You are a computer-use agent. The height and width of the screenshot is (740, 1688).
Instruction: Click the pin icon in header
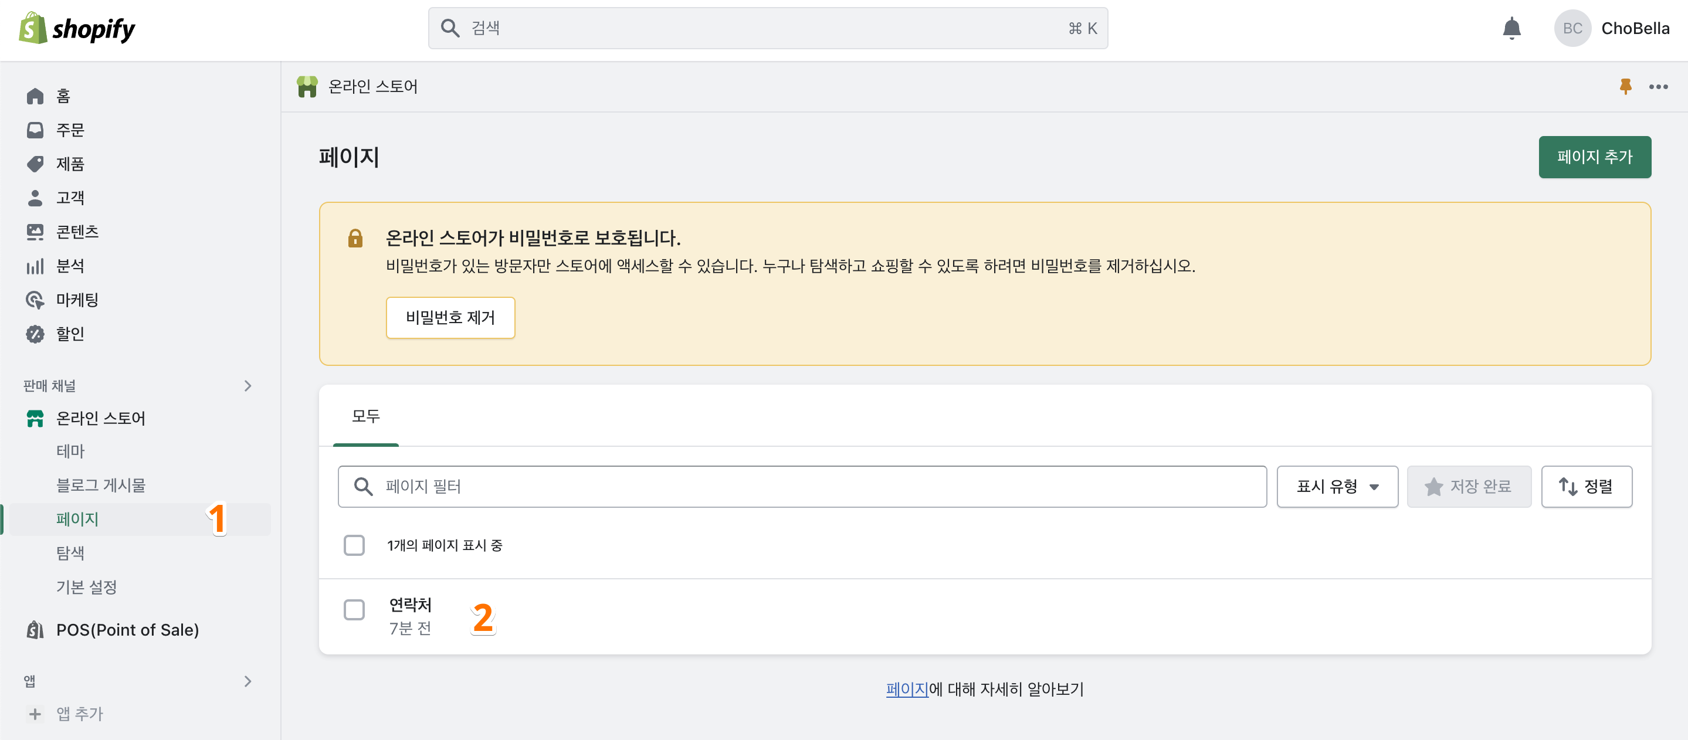(x=1625, y=86)
